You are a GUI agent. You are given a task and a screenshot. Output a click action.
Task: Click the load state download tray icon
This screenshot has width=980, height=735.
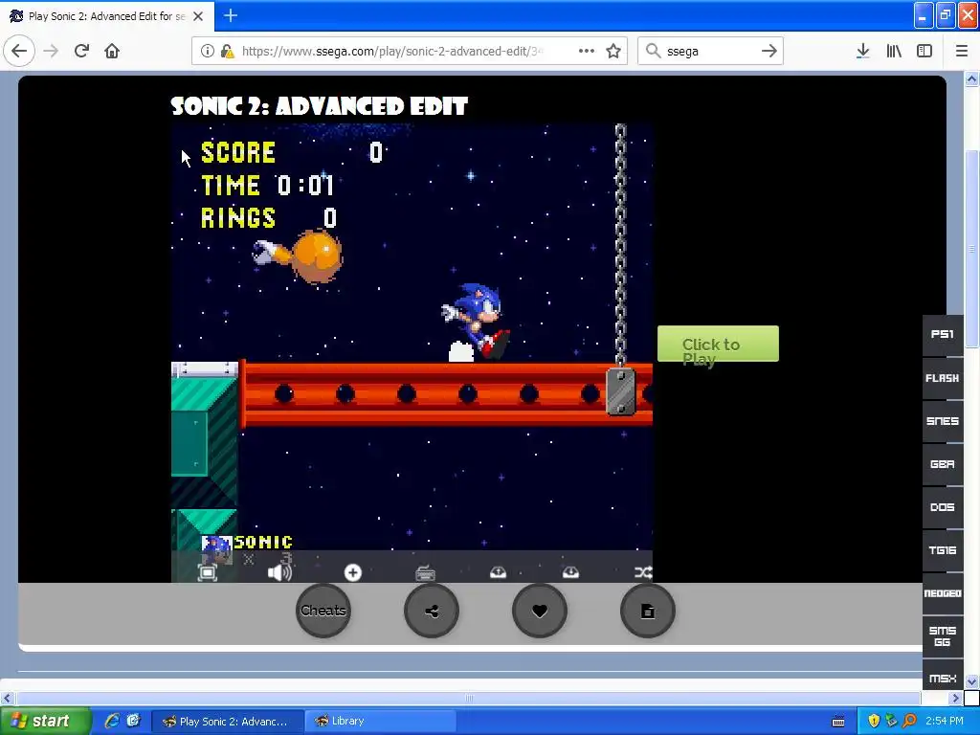pyautogui.click(x=570, y=572)
